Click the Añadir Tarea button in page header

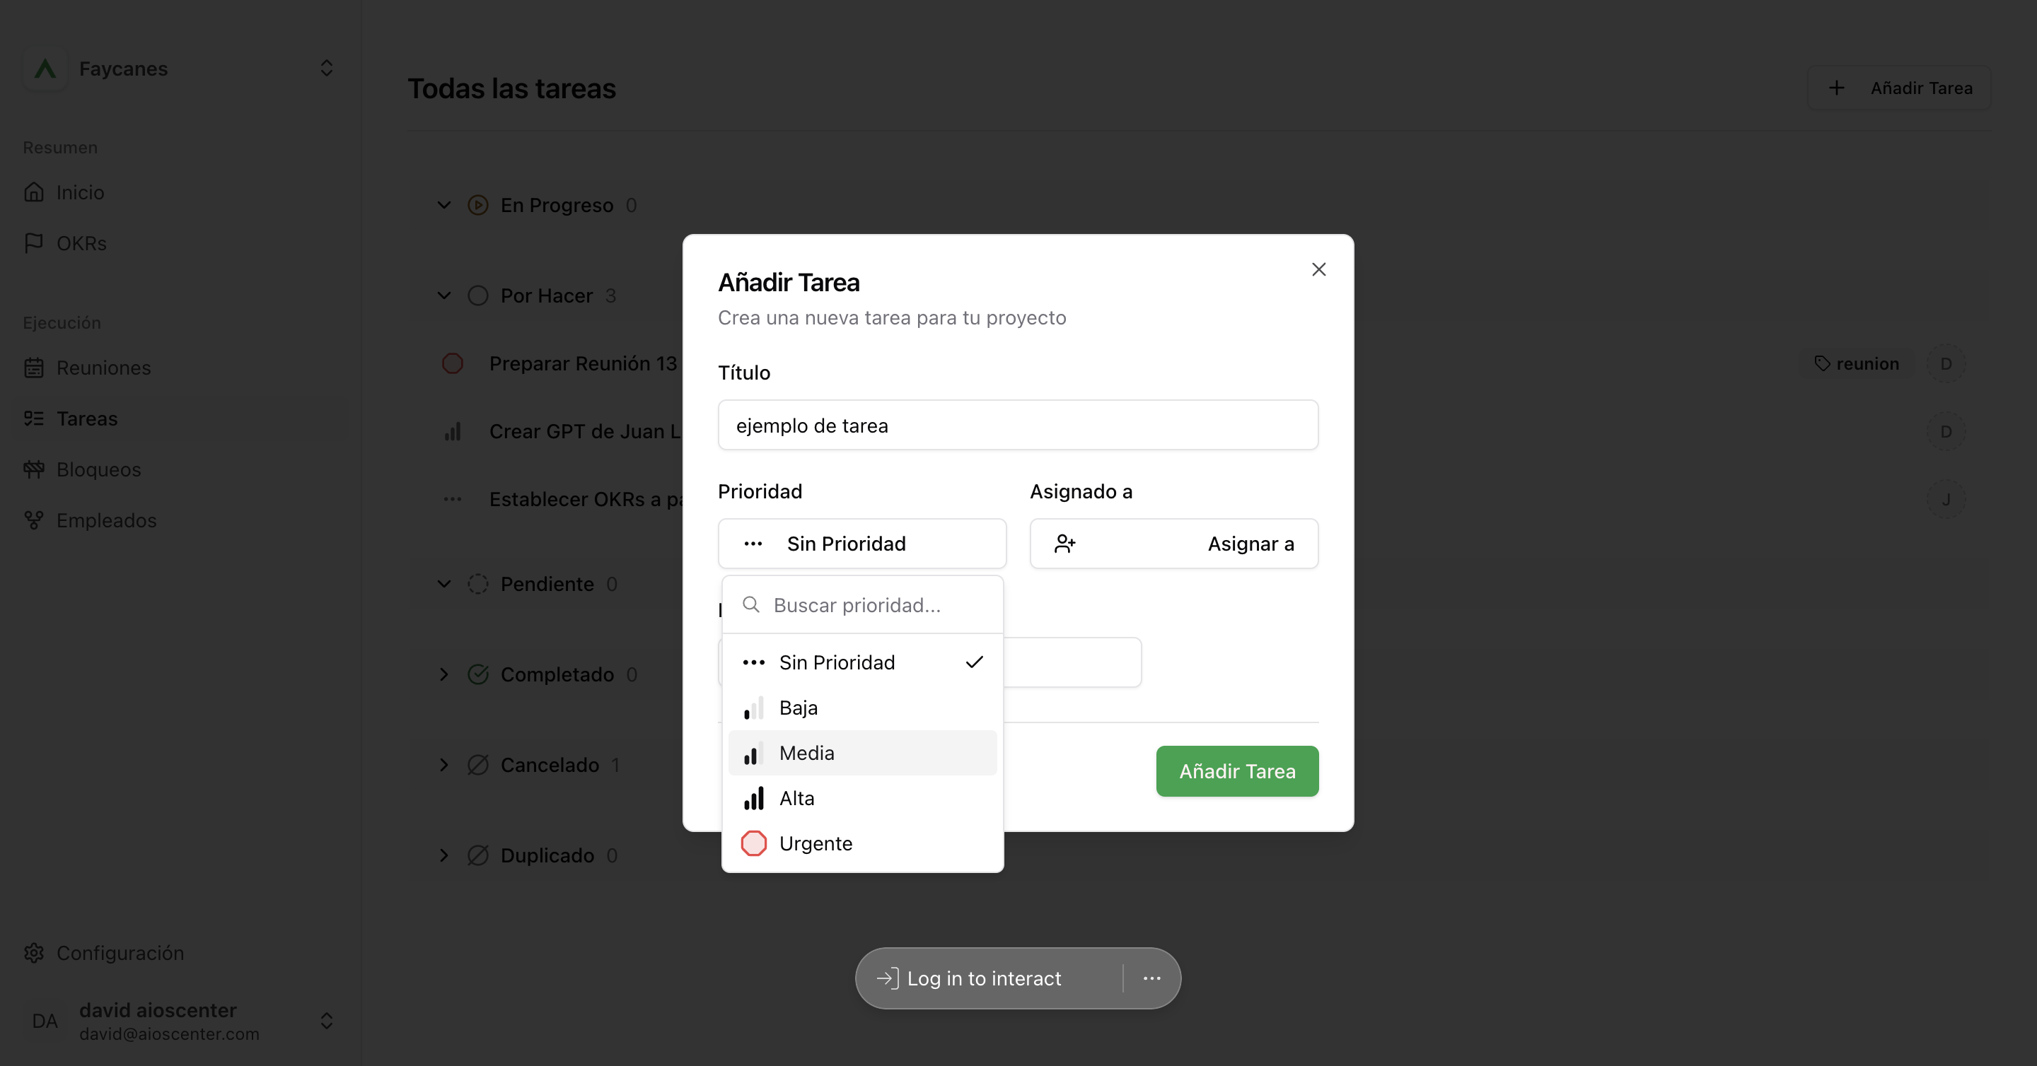point(1898,88)
